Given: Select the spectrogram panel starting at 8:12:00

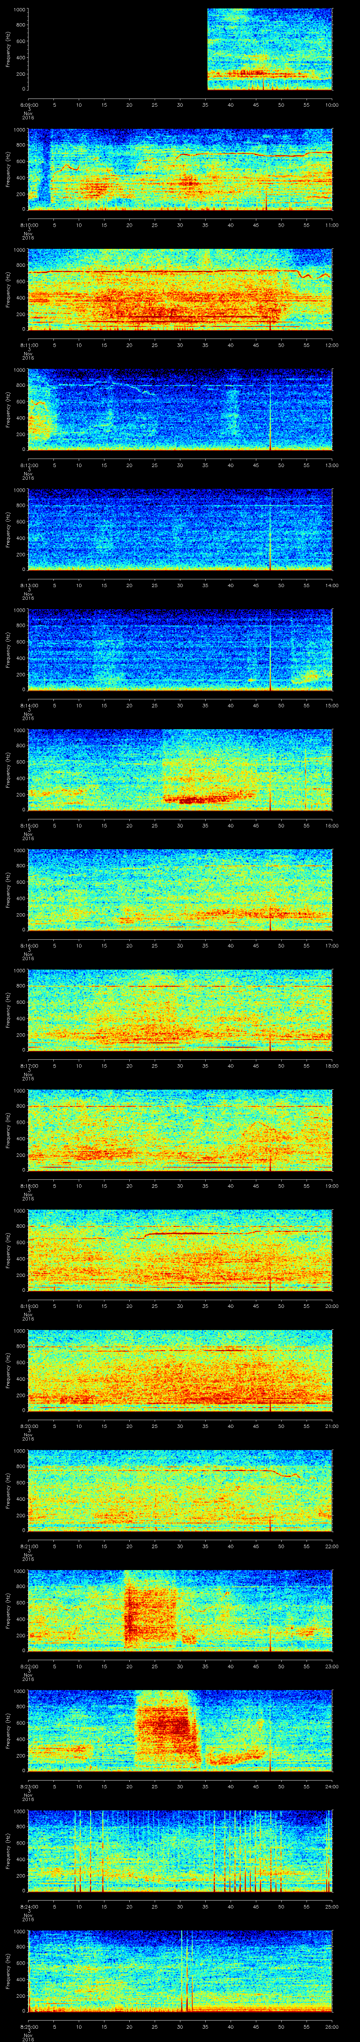Looking at the screenshot, I should point(180,410).
